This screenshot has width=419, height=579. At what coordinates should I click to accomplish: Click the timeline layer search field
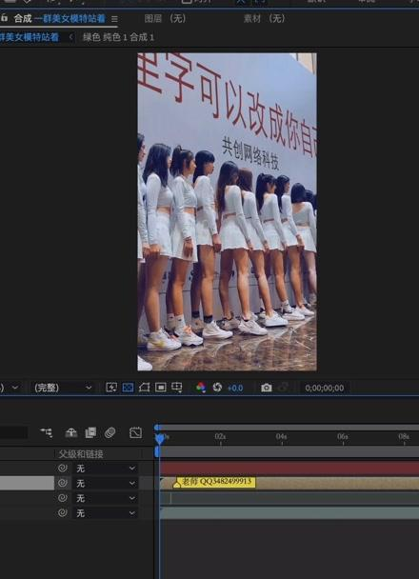tap(13, 432)
